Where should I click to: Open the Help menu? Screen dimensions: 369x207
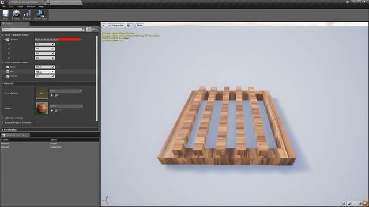click(x=41, y=6)
